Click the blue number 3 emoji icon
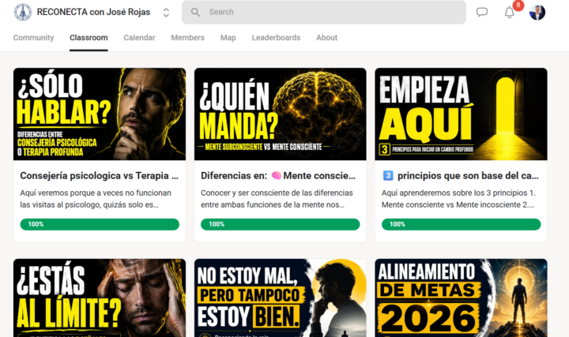Screen dimensions: 569x337 [x=388, y=176]
